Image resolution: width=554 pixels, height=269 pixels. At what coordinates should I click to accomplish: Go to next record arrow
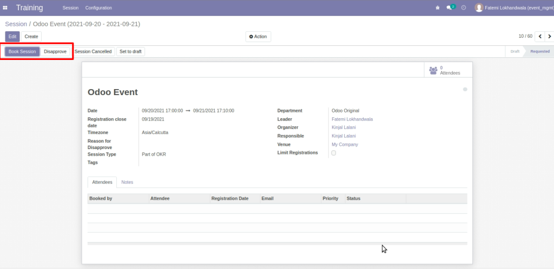pyautogui.click(x=549, y=37)
